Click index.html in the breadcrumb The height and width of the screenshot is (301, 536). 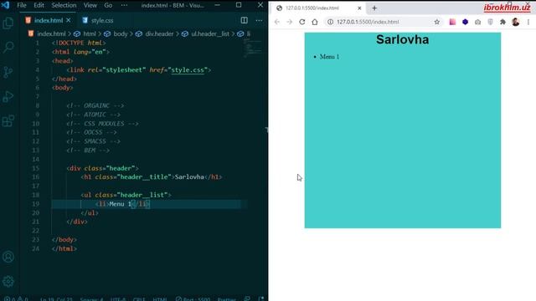coord(51,33)
